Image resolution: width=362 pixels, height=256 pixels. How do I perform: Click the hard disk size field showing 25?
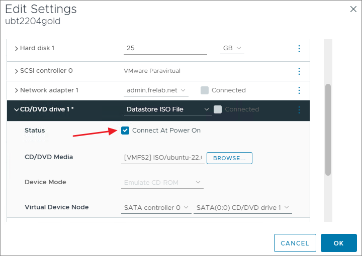pos(165,48)
